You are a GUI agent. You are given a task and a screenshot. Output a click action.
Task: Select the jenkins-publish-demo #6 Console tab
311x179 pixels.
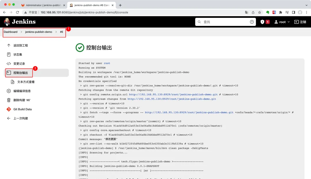pos(92,5)
